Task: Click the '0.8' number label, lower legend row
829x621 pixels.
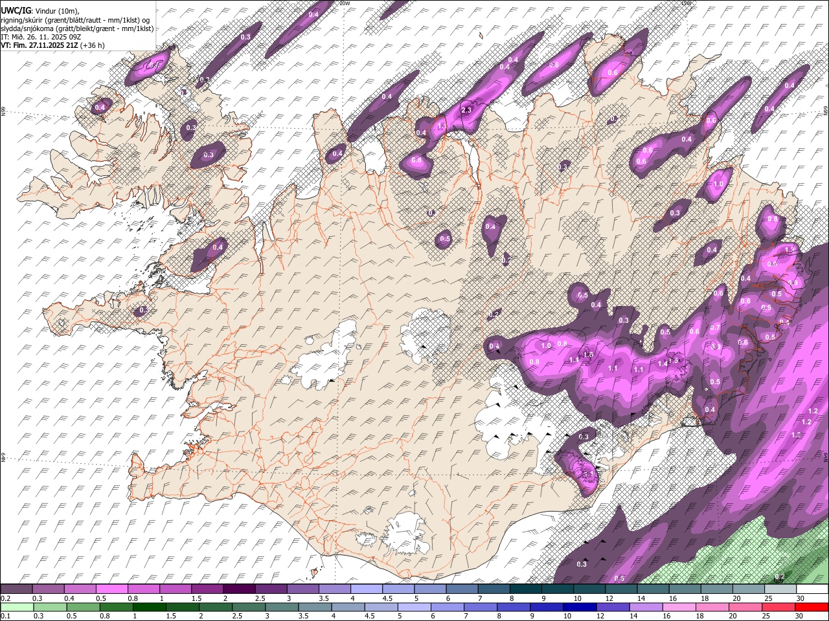Action: pos(104,617)
